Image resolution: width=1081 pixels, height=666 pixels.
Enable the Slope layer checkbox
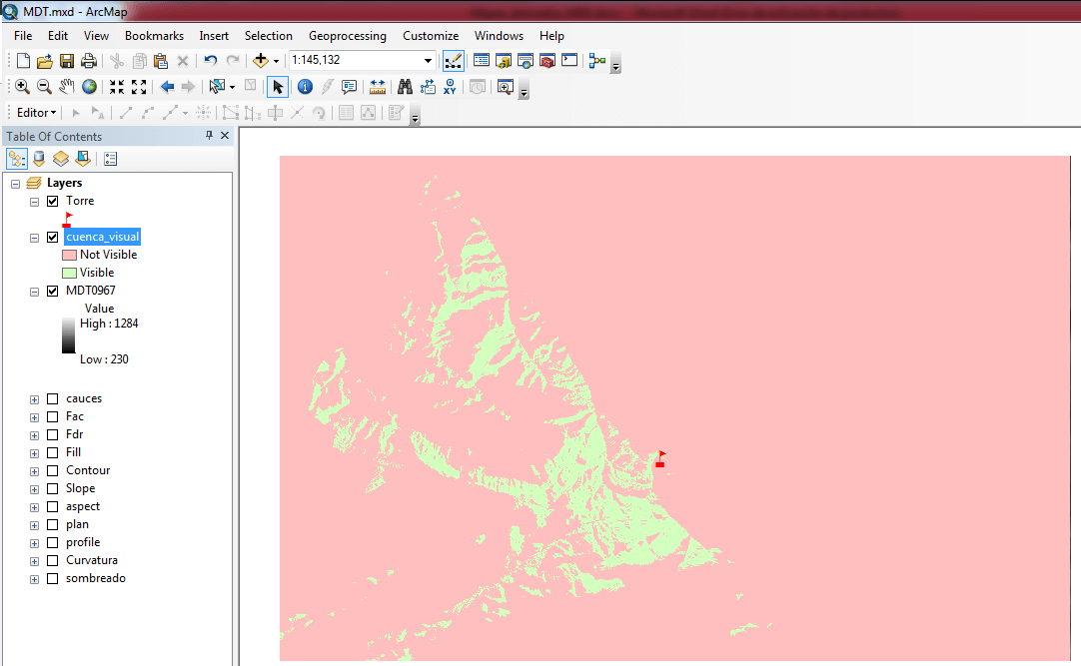[x=53, y=488]
